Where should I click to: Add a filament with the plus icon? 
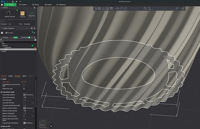pos(26,28)
